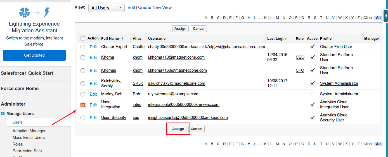388x157 pixels.
Task: Open Force.com Home section
Action: (20, 88)
